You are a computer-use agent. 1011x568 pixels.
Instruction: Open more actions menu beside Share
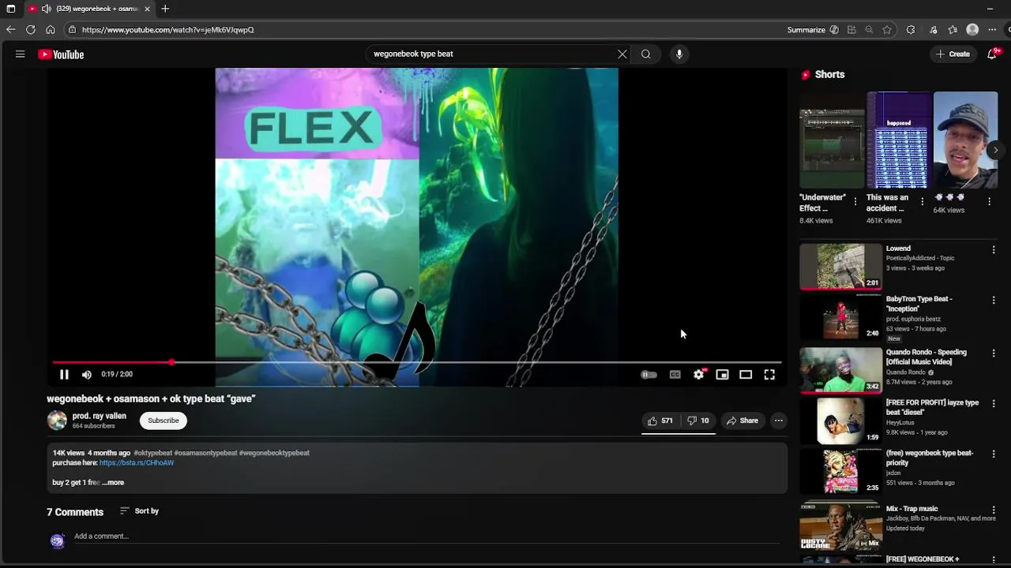pos(779,420)
